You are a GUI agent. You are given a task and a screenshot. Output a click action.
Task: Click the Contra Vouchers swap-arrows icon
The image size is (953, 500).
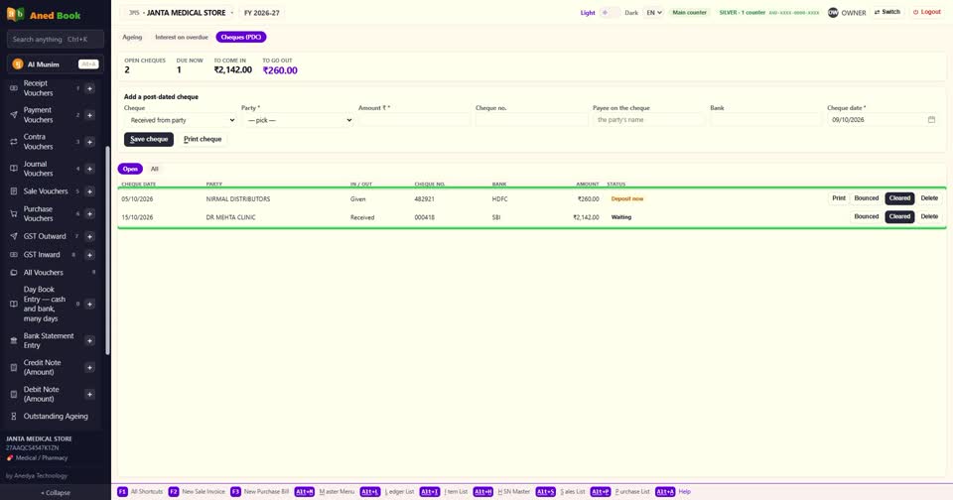click(13, 142)
